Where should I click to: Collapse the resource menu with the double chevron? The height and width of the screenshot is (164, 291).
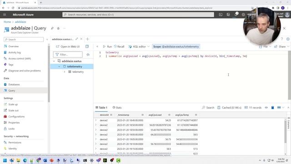point(47,40)
